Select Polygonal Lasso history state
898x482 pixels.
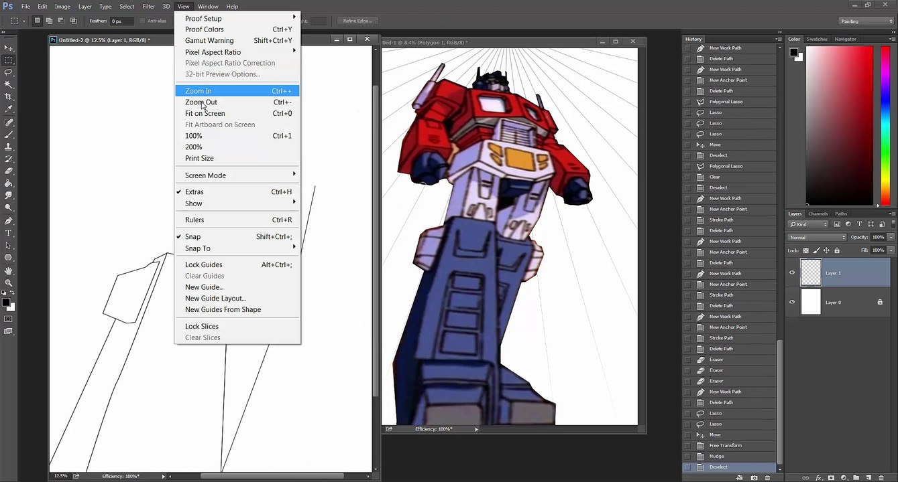(726, 102)
